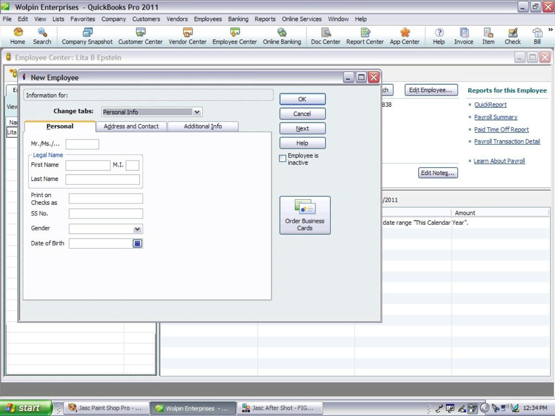
Task: Switch to Address and Contact tab
Action: [x=131, y=126]
